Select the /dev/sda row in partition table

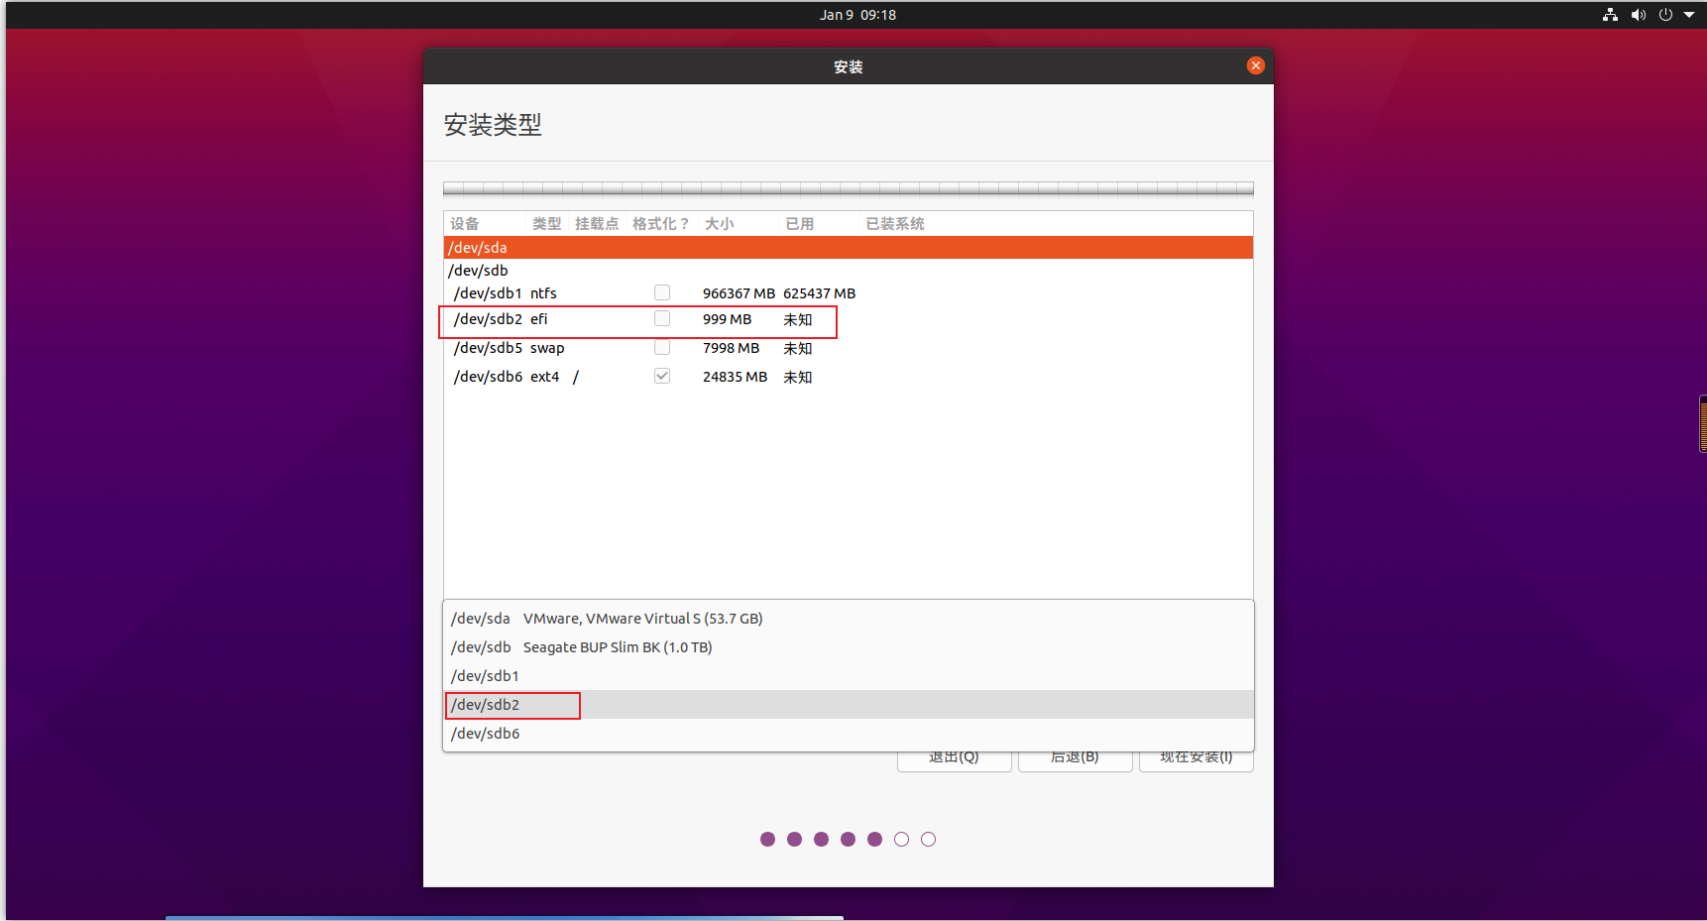849,247
